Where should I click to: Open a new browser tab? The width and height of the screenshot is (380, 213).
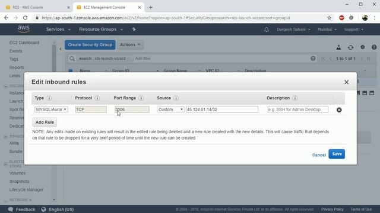pyautogui.click(x=150, y=8)
